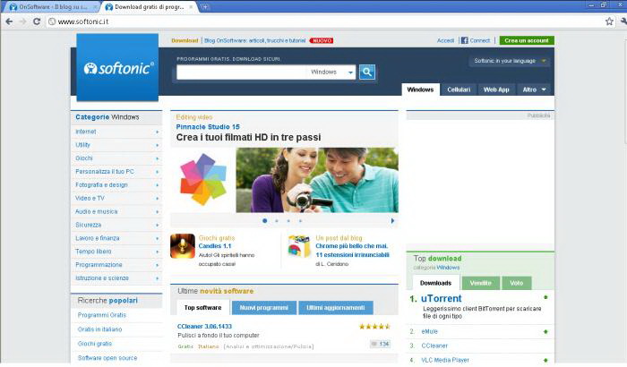The width and height of the screenshot is (627, 367).
Task: Switch to the Cellulari tab
Action: point(459,90)
